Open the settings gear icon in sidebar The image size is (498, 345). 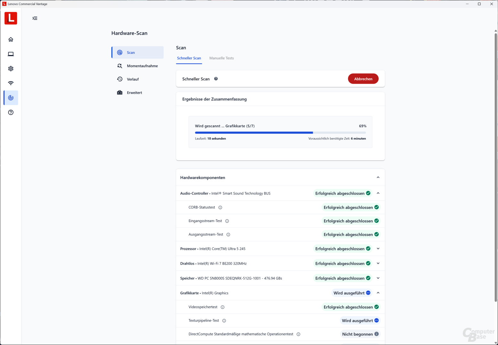[11, 69]
